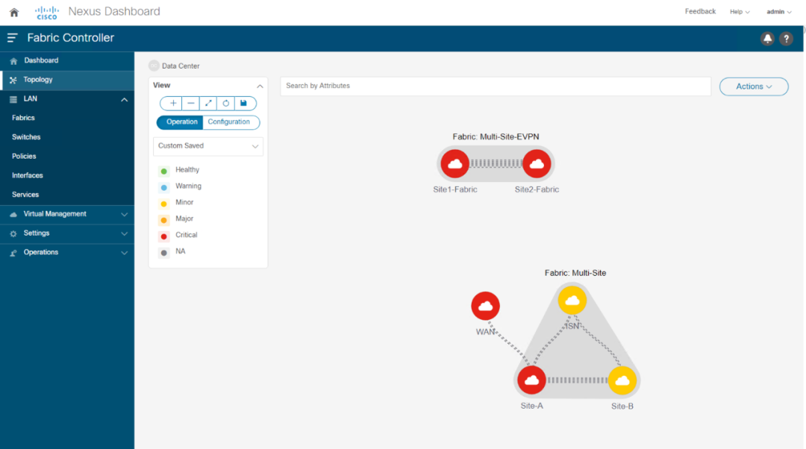Click the Fabric: Multi-Site label
The image size is (806, 449).
tap(575, 273)
